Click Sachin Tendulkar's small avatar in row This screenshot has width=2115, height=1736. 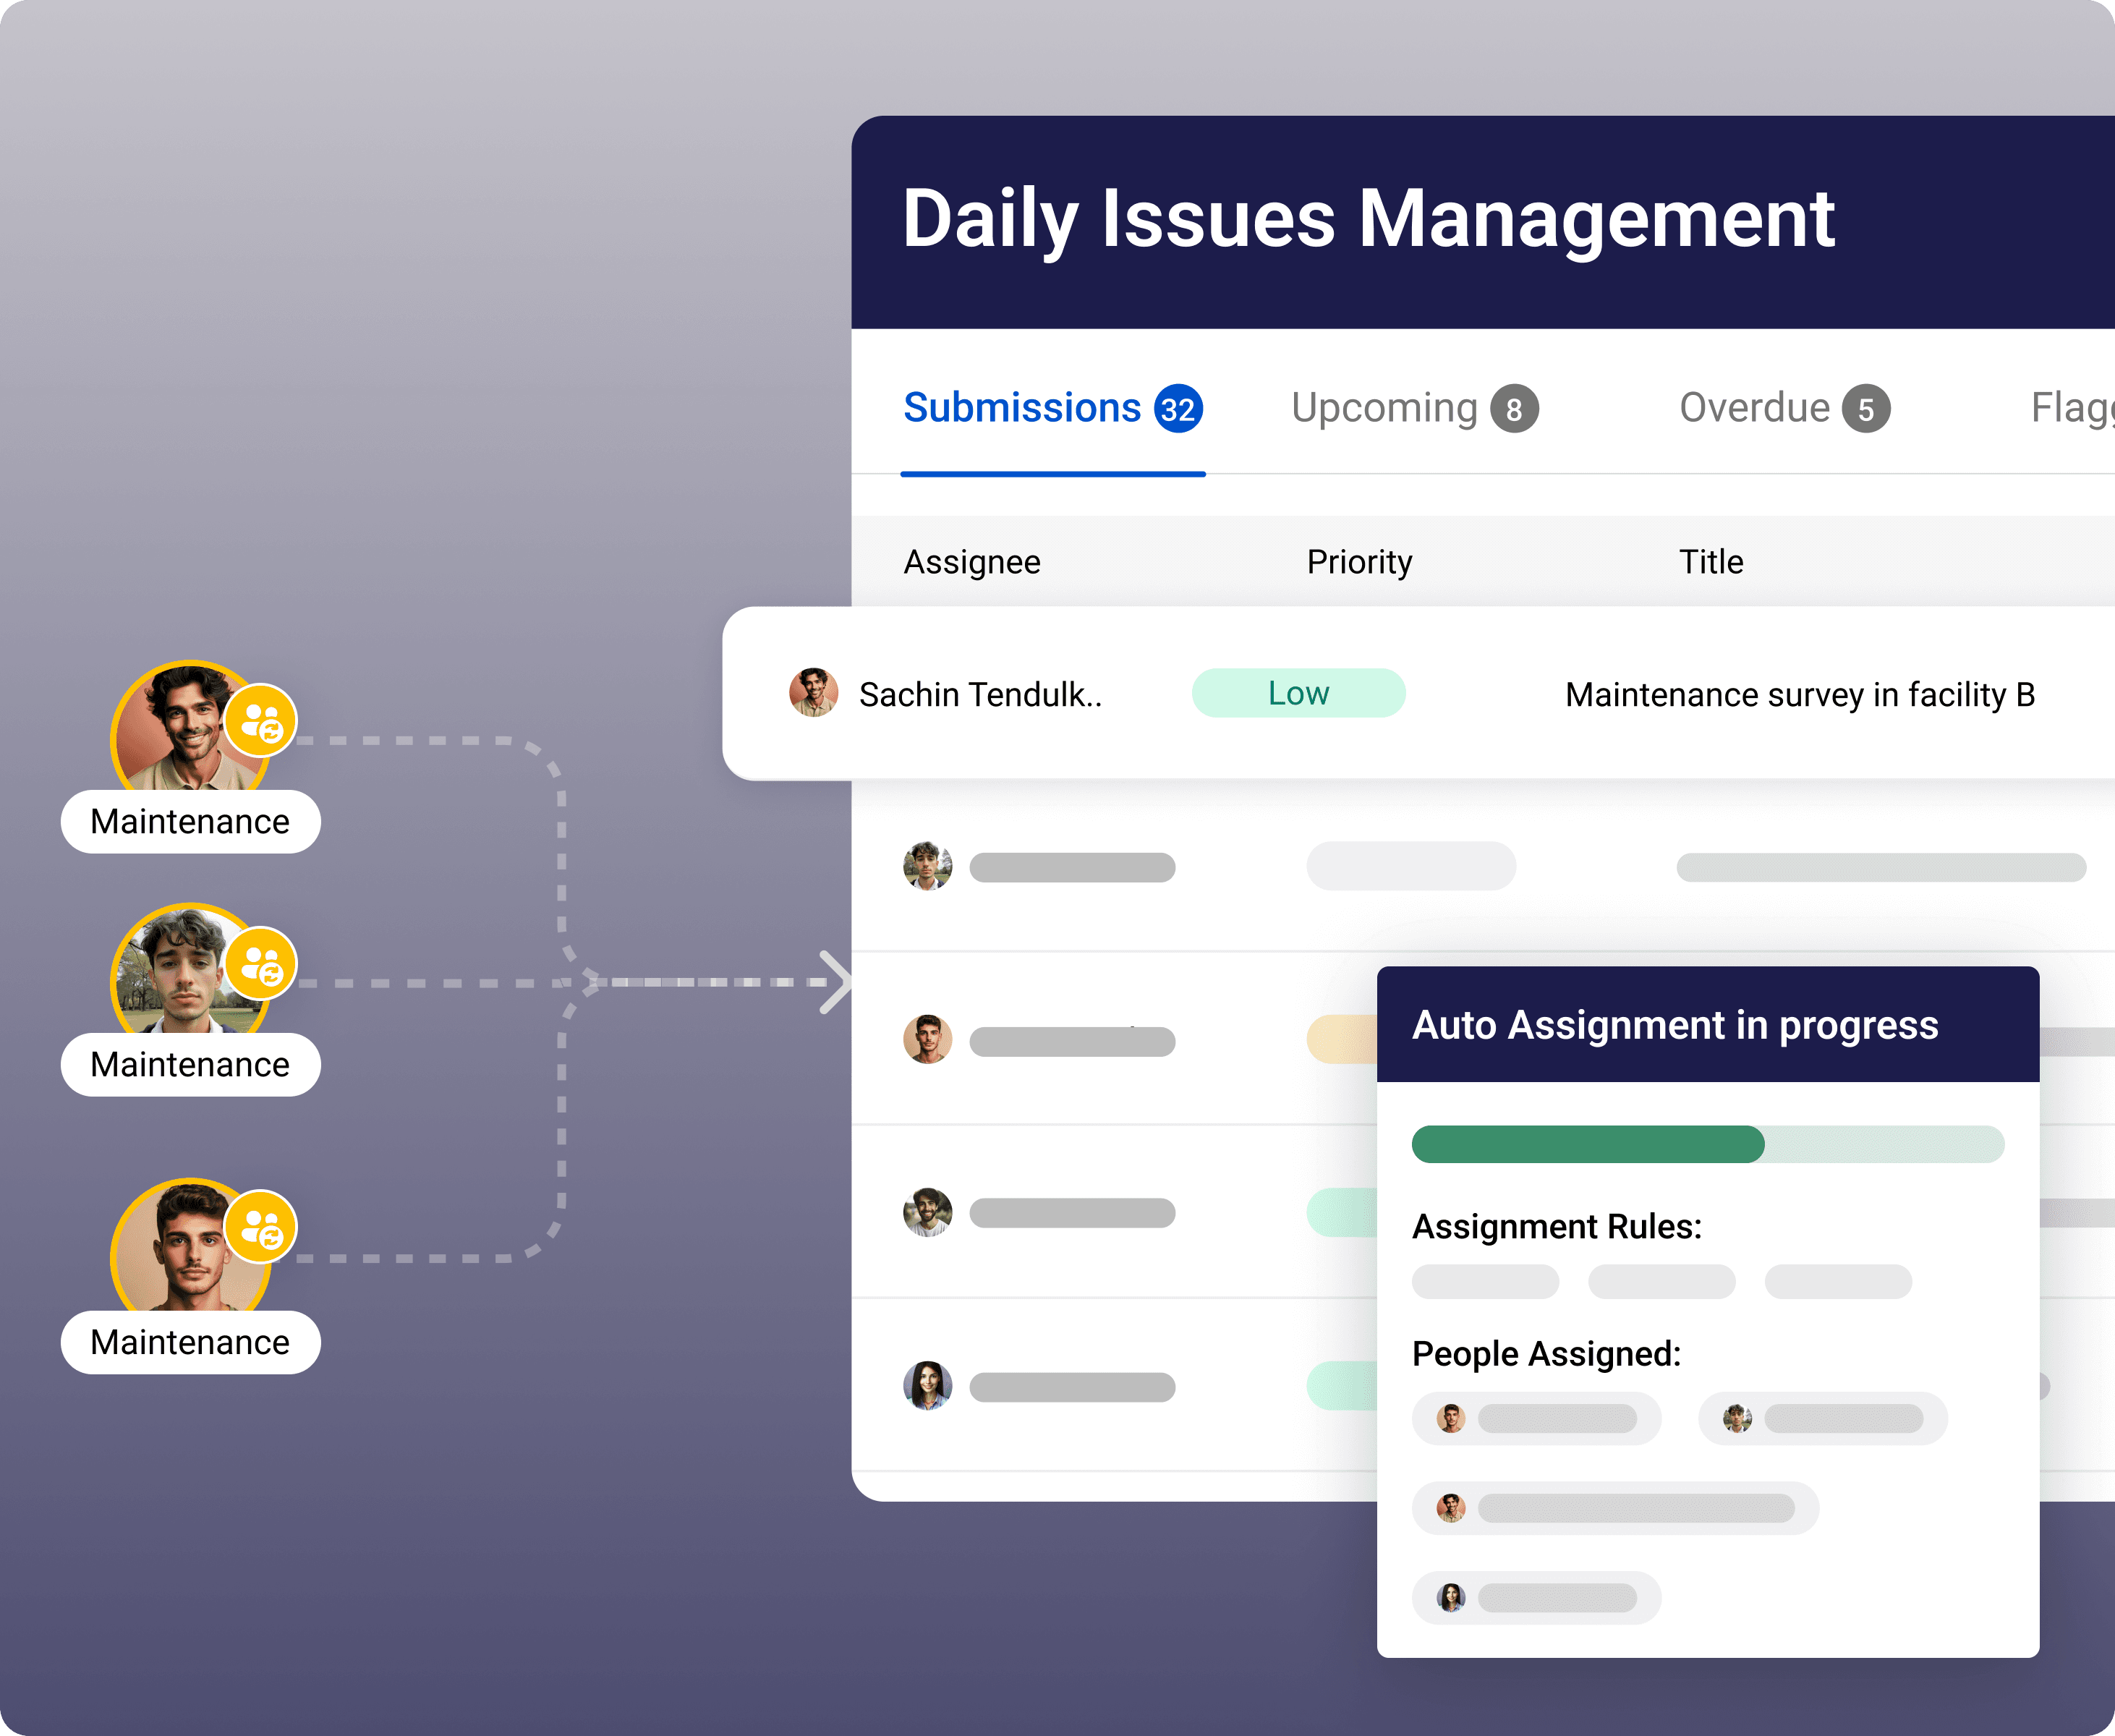point(813,693)
